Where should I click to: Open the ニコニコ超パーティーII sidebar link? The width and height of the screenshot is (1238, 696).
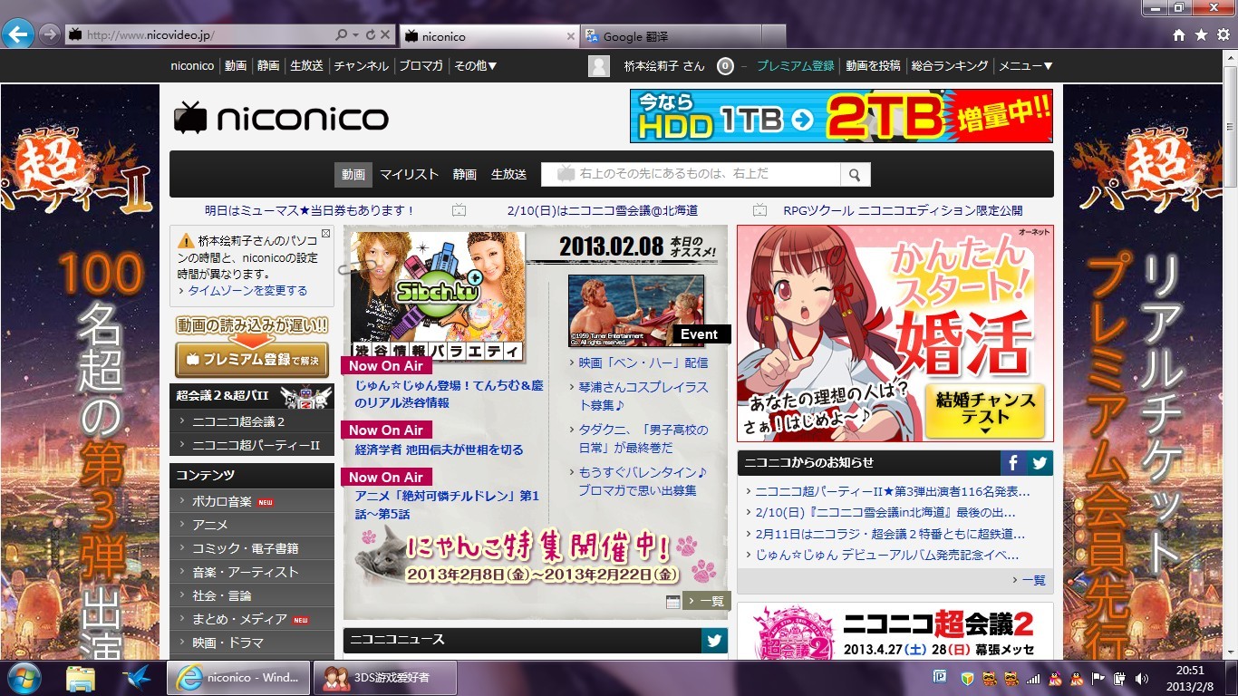[x=252, y=445]
